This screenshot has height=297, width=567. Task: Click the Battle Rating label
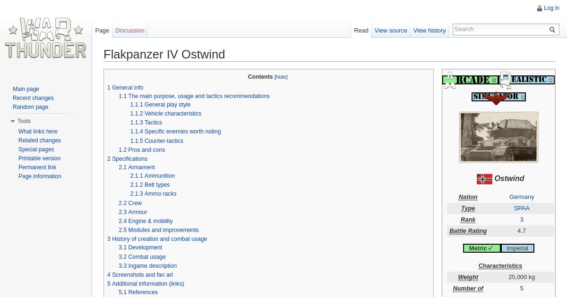[468, 231]
